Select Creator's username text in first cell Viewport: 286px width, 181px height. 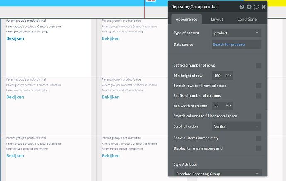point(34,26)
